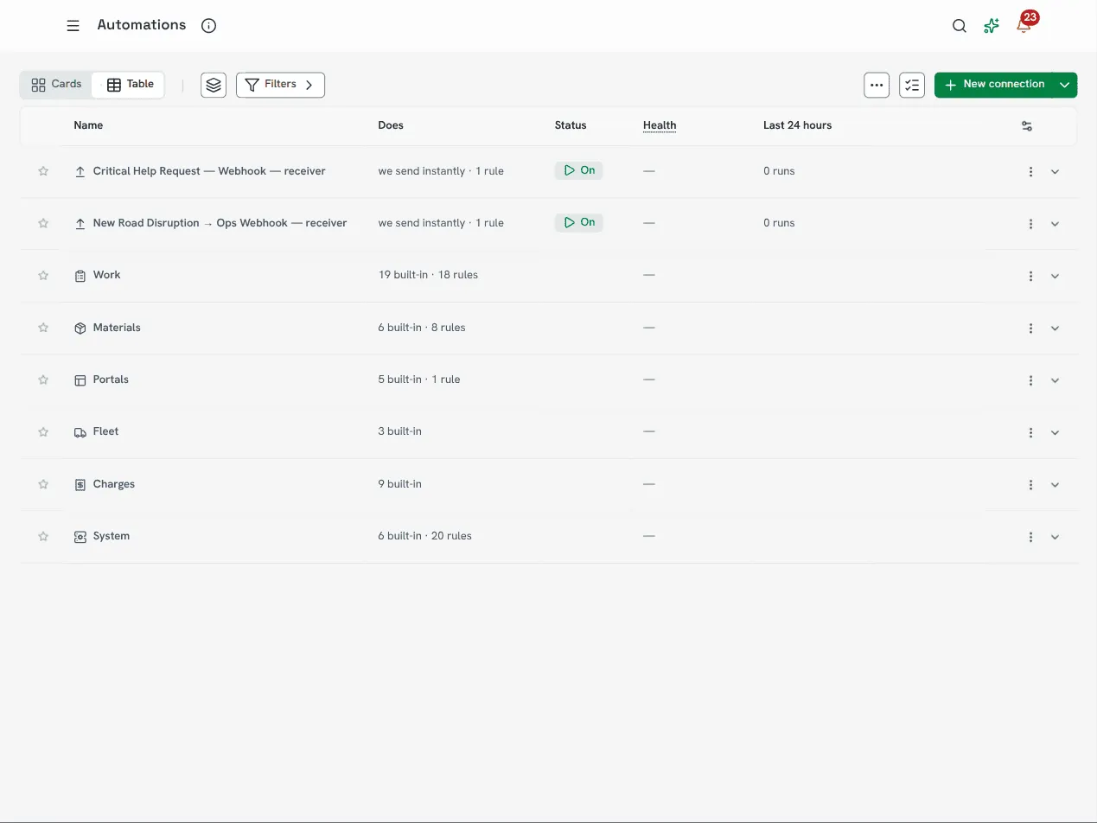The image size is (1097, 823).
Task: Star the Work group
Action: [x=43, y=276]
